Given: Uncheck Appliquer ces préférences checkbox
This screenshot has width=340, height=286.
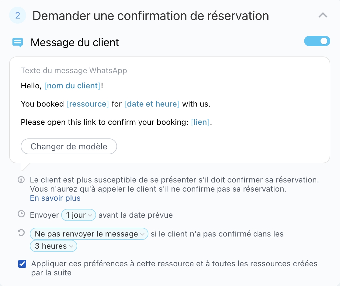Looking at the screenshot, I should 22,264.
